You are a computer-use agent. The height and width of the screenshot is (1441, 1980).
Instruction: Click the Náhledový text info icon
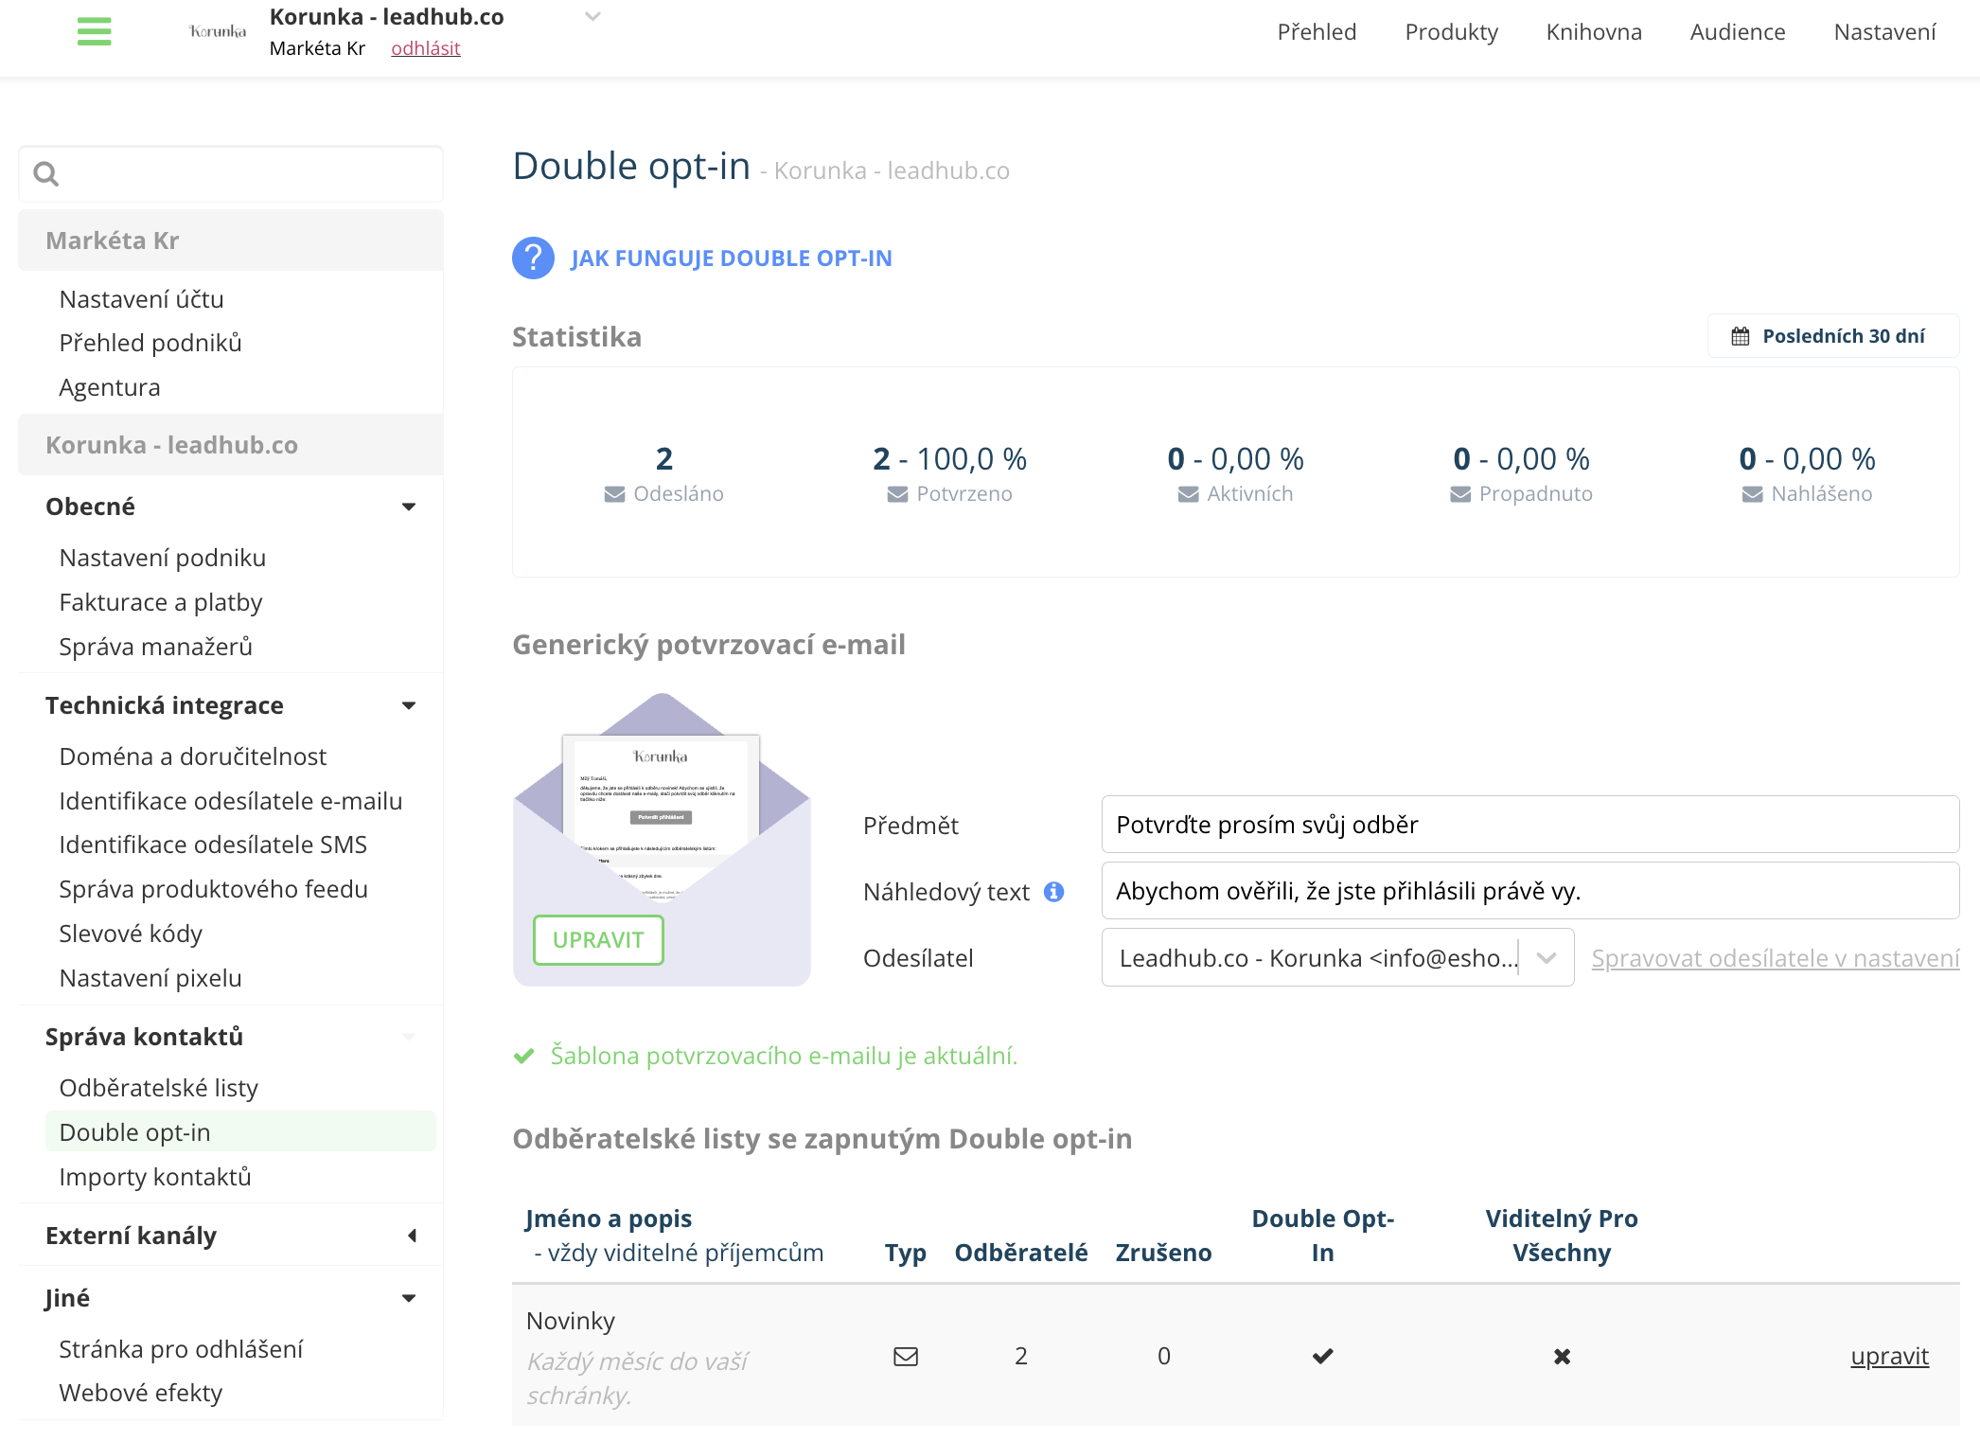click(x=1053, y=892)
